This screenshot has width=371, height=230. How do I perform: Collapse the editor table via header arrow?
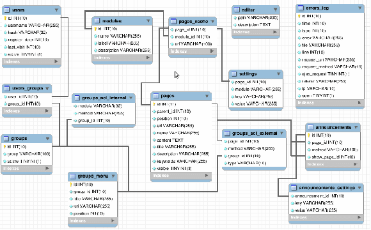276,10
